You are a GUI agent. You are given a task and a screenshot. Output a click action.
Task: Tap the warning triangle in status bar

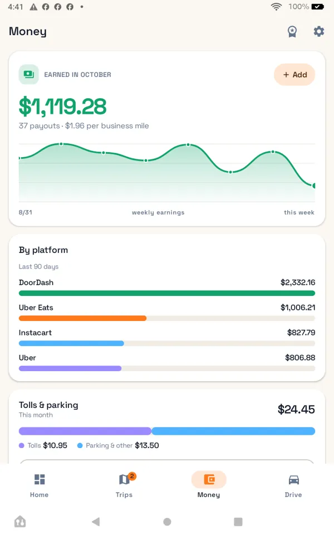tap(33, 7)
